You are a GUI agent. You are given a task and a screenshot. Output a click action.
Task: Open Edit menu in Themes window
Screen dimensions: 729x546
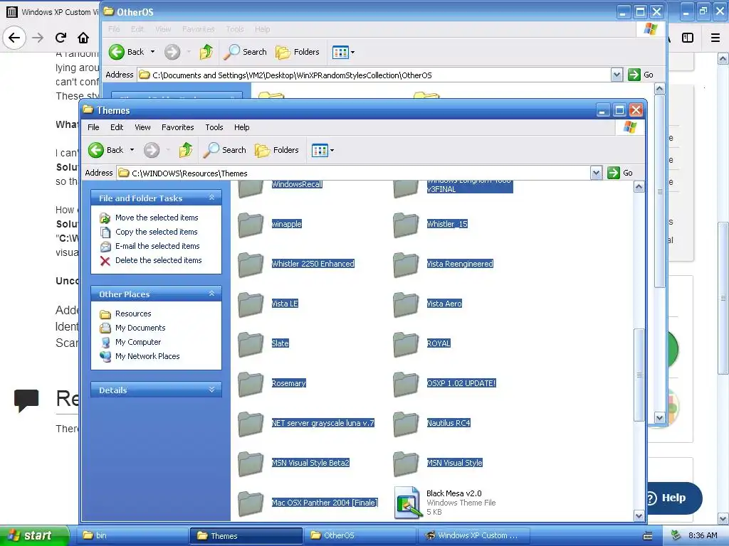pyautogui.click(x=117, y=127)
